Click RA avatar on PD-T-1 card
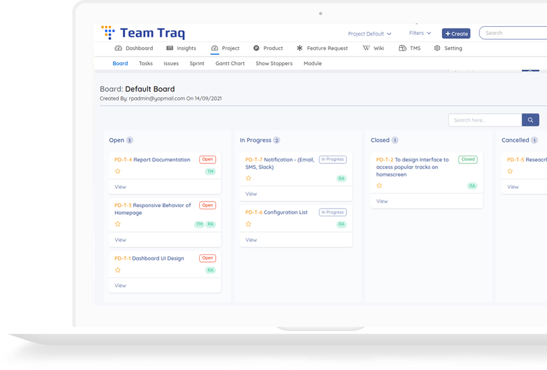 pyautogui.click(x=211, y=270)
